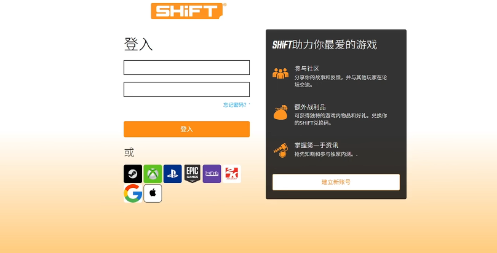Click the 建立新账号 button
Screen dimensions: 497x253
tap(336, 182)
